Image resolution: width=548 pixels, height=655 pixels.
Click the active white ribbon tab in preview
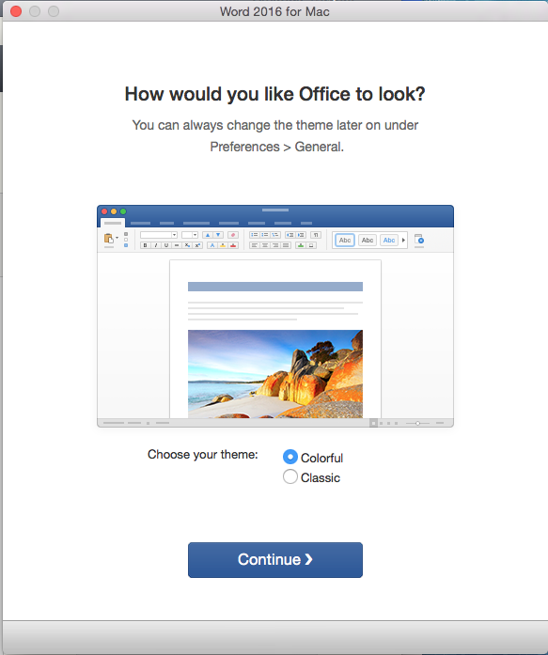coord(113,223)
